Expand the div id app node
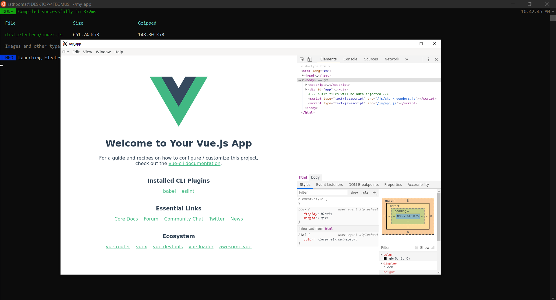Screen dimensions: 556x300 point(306,89)
